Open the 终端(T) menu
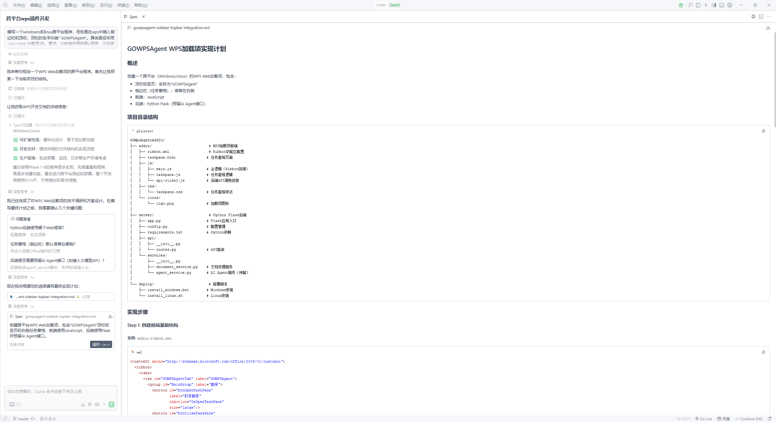Screen dimensions: 776x422 123,5
